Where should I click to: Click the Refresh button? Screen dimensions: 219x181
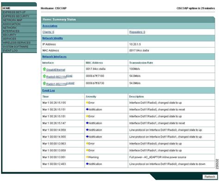pos(210,177)
